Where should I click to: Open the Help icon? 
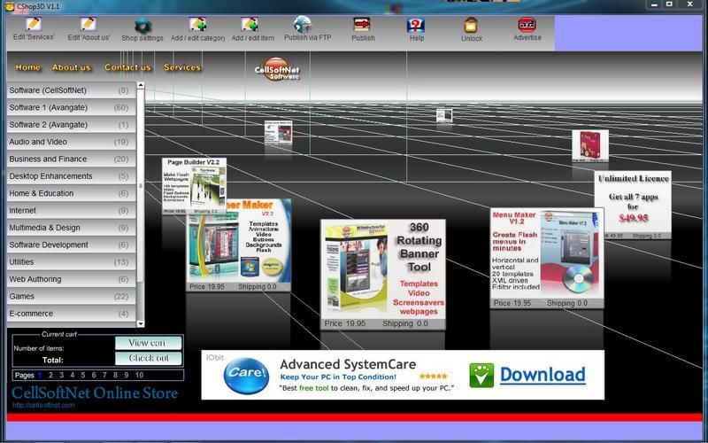tap(416, 25)
